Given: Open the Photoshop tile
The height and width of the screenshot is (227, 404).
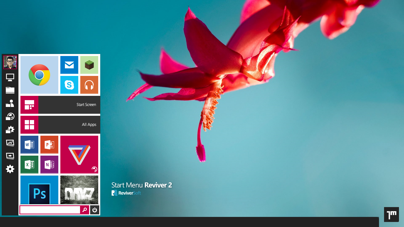Looking at the screenshot, I should coord(39,190).
